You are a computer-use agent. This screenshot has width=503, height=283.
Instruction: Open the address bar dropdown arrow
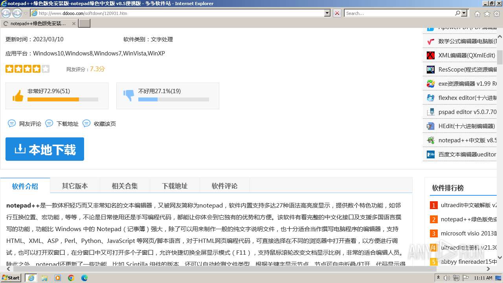[327, 13]
